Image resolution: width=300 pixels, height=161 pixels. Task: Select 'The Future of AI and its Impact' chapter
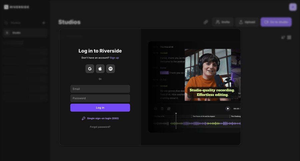[x=204, y=116]
